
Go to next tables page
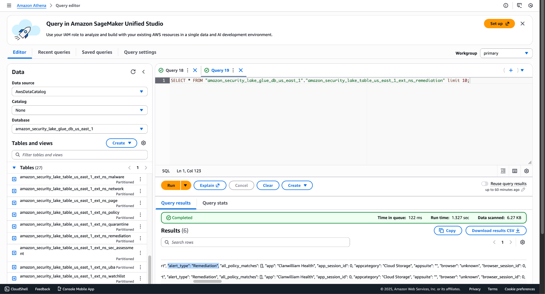click(x=146, y=168)
